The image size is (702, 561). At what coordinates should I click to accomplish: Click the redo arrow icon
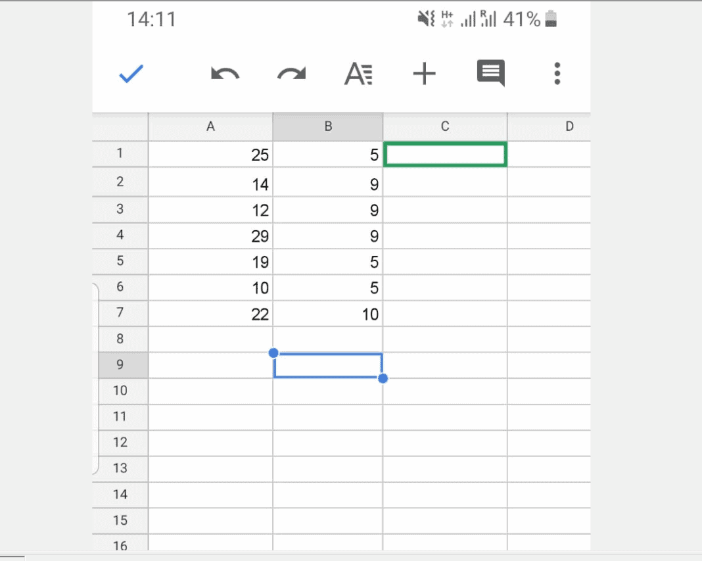click(x=291, y=74)
